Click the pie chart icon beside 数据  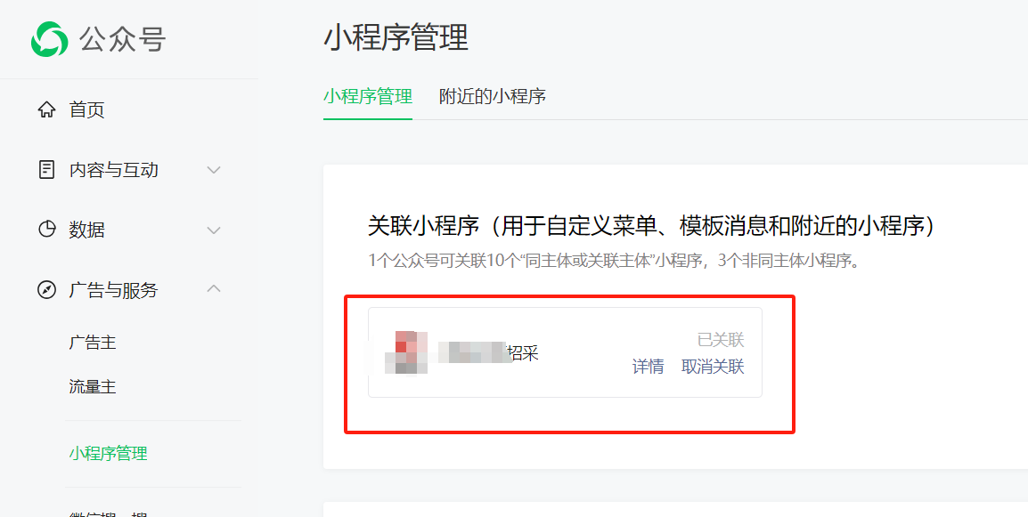pos(46,230)
